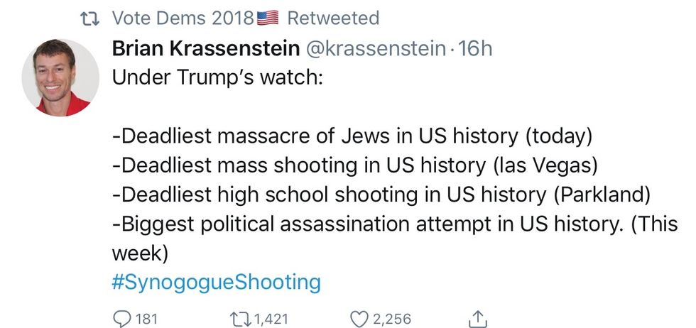Open the share icon below the tweet
Screen dimensions: 696x328
479,319
